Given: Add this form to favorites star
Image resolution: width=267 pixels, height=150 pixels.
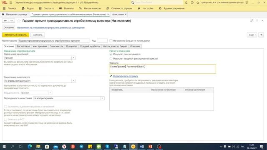Looking at the screenshot, I should point(19,21).
